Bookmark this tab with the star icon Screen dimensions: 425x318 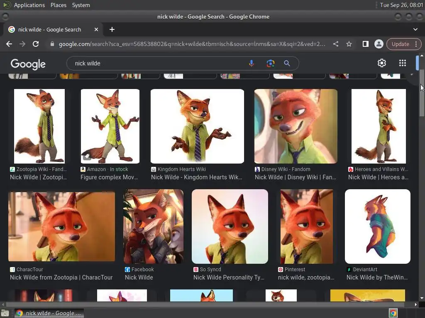tap(349, 44)
